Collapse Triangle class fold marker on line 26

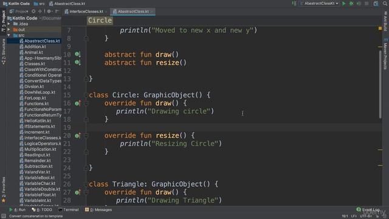pos(86,184)
